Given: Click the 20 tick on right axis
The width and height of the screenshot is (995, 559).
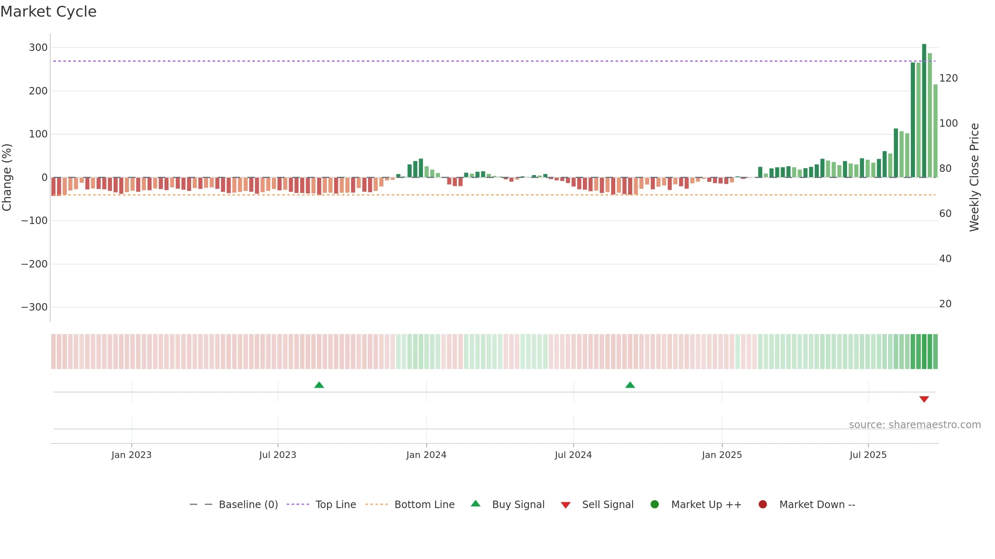Looking at the screenshot, I should 945,304.
